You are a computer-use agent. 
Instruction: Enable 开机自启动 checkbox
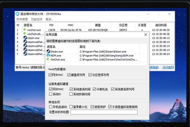tap(50, 107)
